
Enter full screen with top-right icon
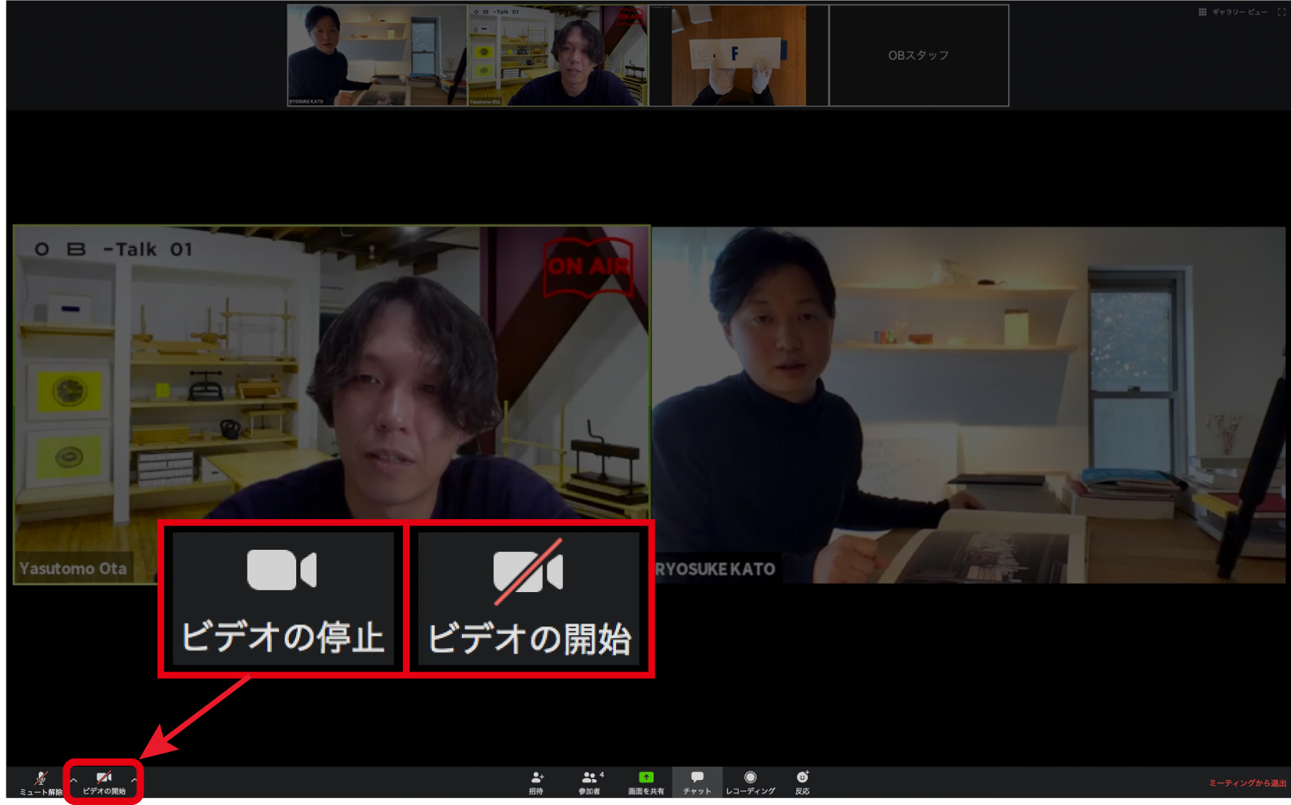1281,12
